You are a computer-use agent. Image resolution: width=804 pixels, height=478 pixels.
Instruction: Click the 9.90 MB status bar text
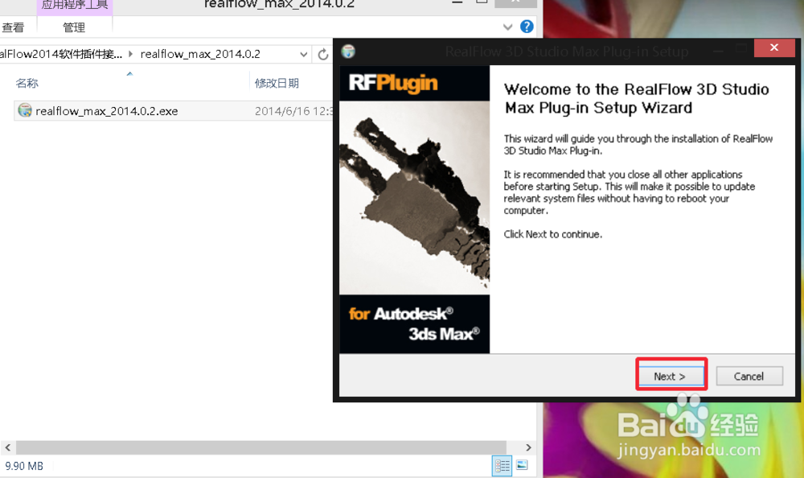point(24,466)
